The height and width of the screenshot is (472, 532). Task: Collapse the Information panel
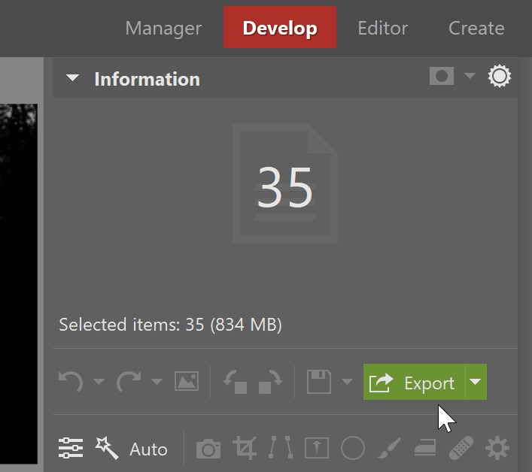click(72, 78)
